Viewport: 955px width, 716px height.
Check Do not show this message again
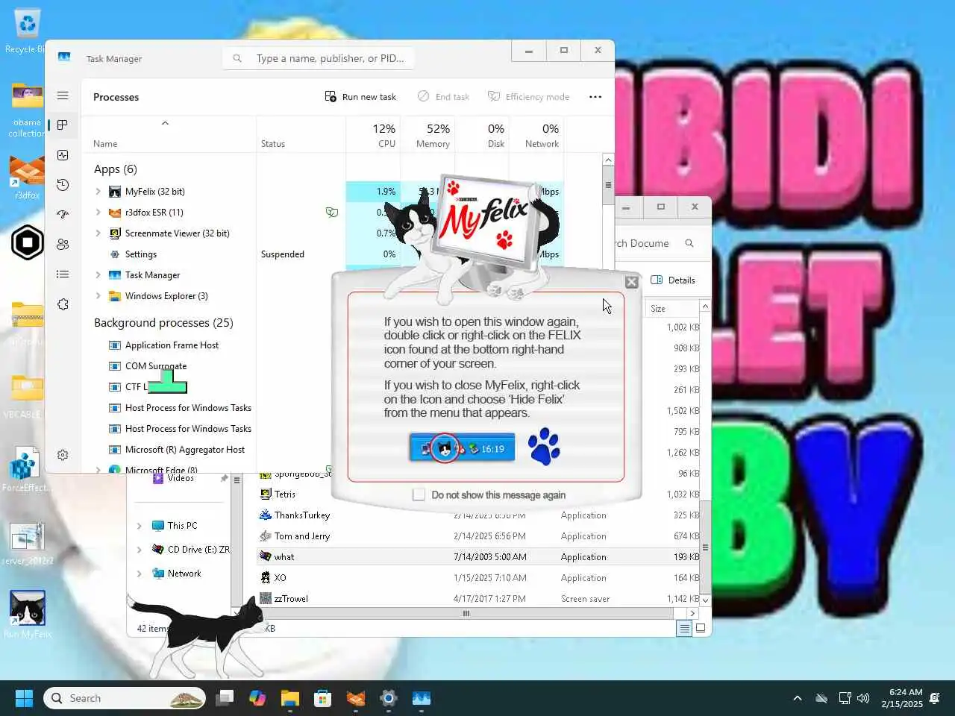click(419, 494)
